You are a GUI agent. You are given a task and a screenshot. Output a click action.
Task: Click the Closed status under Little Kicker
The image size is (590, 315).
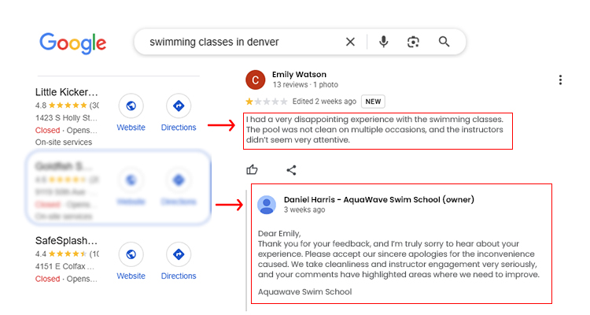(x=47, y=131)
